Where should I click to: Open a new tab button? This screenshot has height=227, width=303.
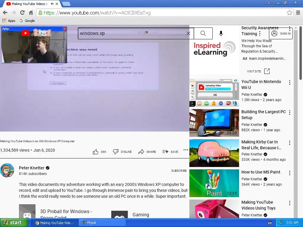point(66,4)
